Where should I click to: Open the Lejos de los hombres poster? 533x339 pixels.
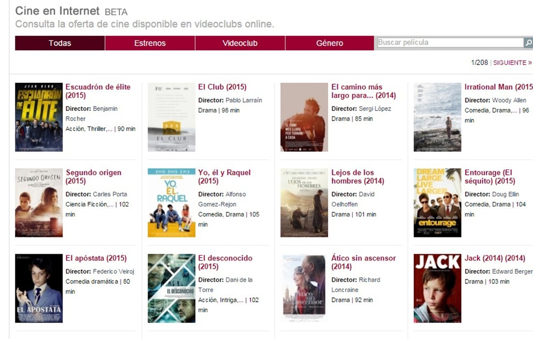click(x=304, y=203)
